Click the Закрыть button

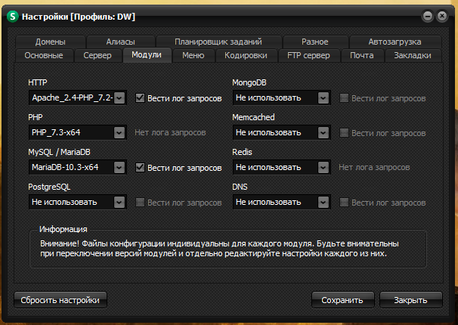(411, 300)
